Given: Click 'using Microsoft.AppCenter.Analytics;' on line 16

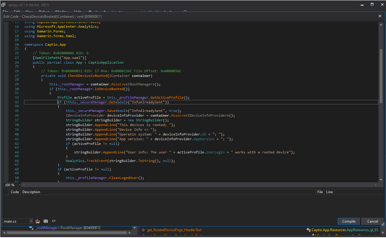Looking at the screenshot, I should [x=62, y=26].
